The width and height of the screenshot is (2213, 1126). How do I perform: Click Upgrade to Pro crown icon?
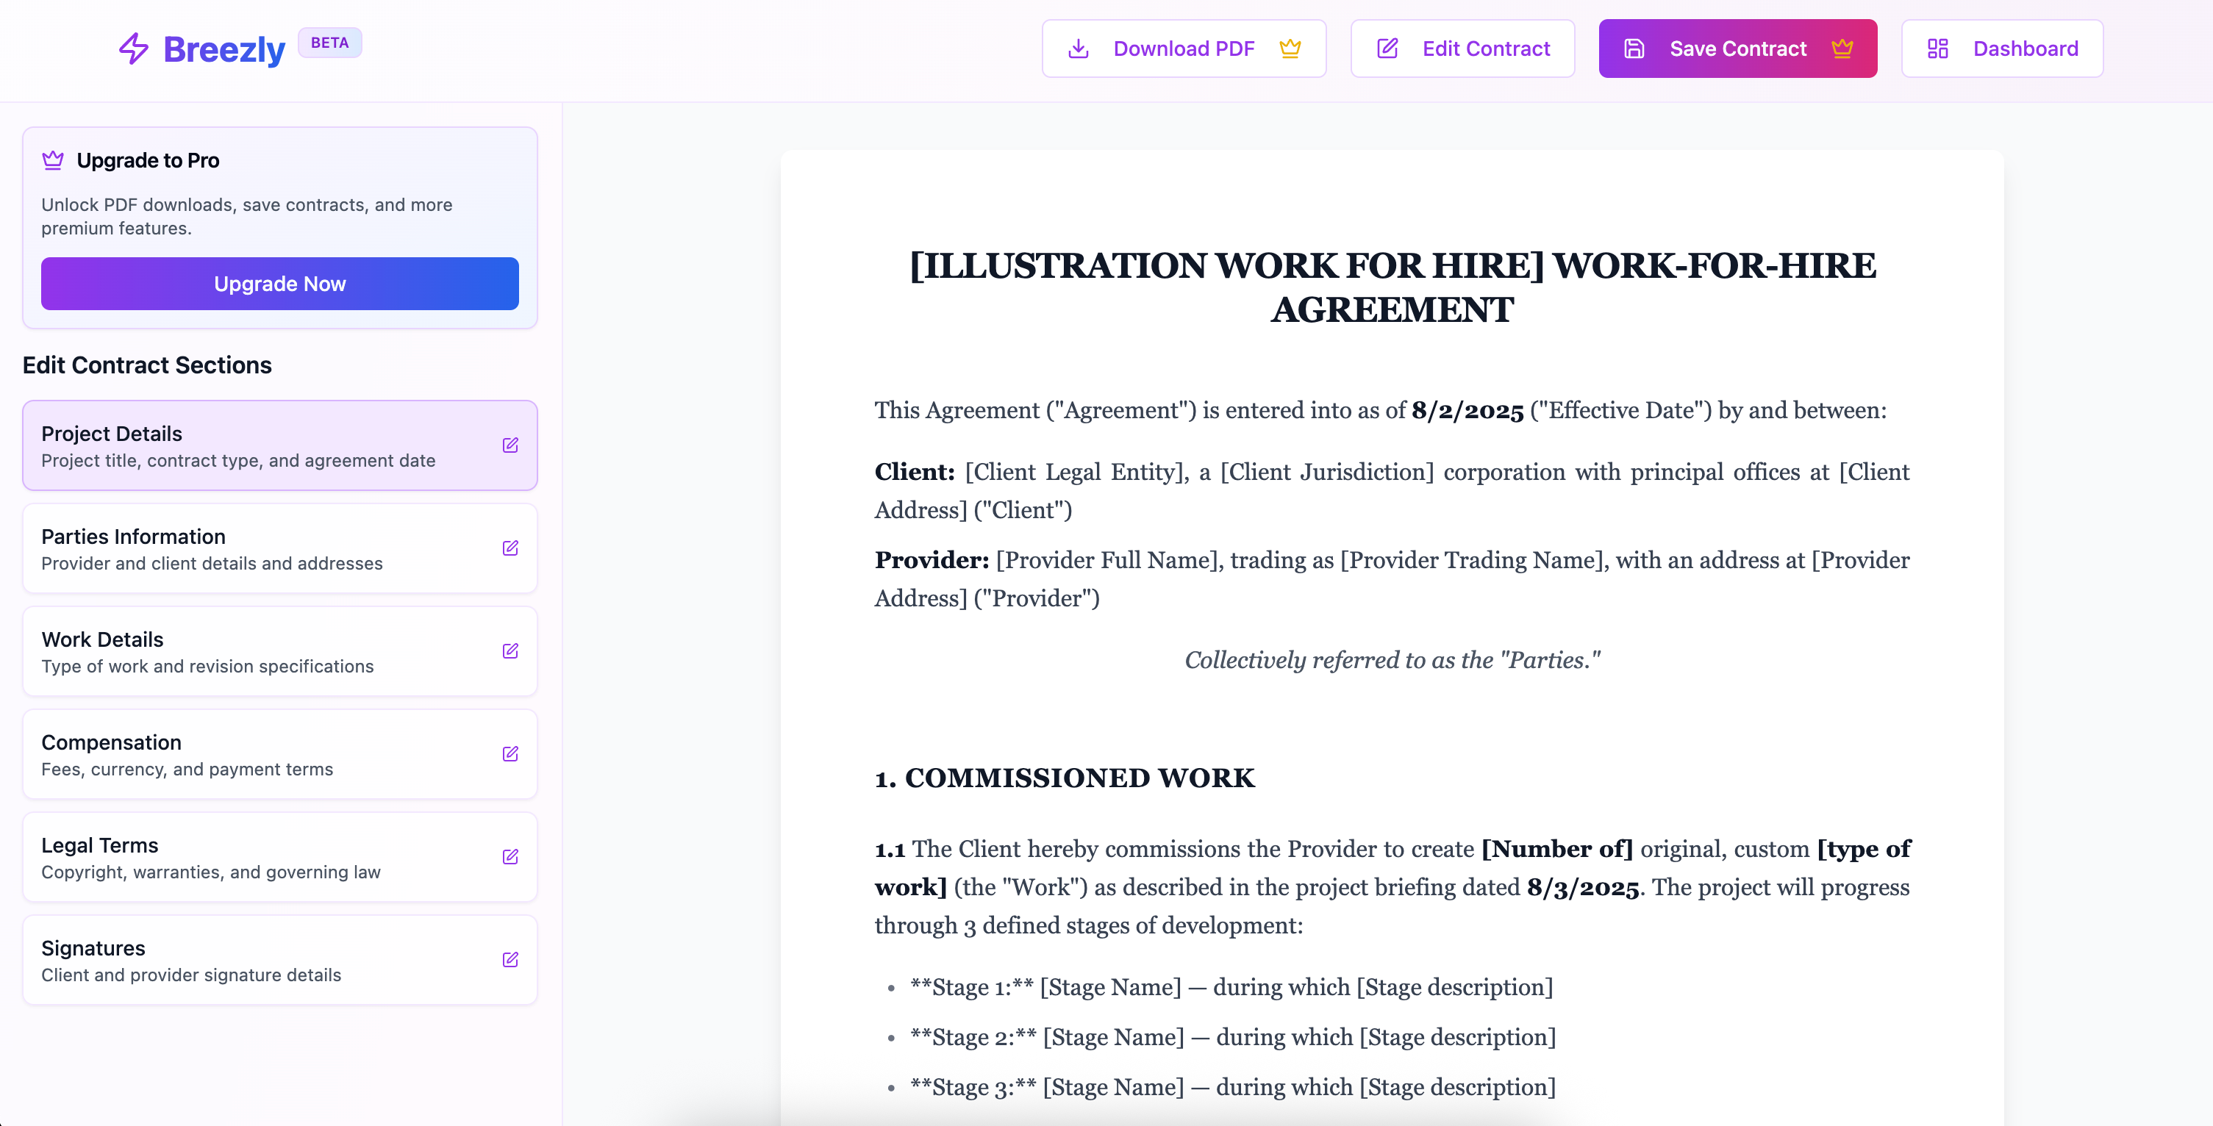(x=53, y=161)
